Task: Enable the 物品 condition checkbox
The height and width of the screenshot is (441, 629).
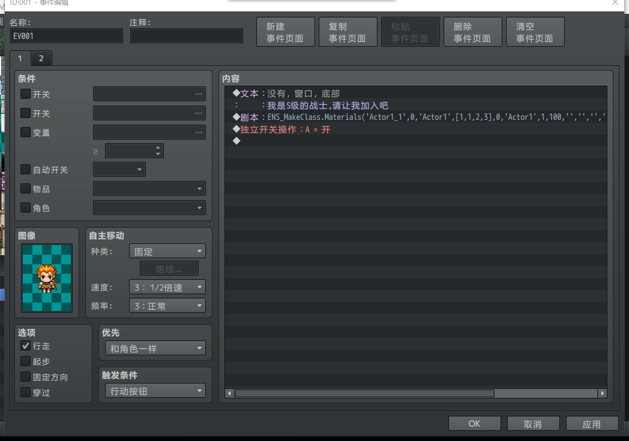Action: coord(25,189)
